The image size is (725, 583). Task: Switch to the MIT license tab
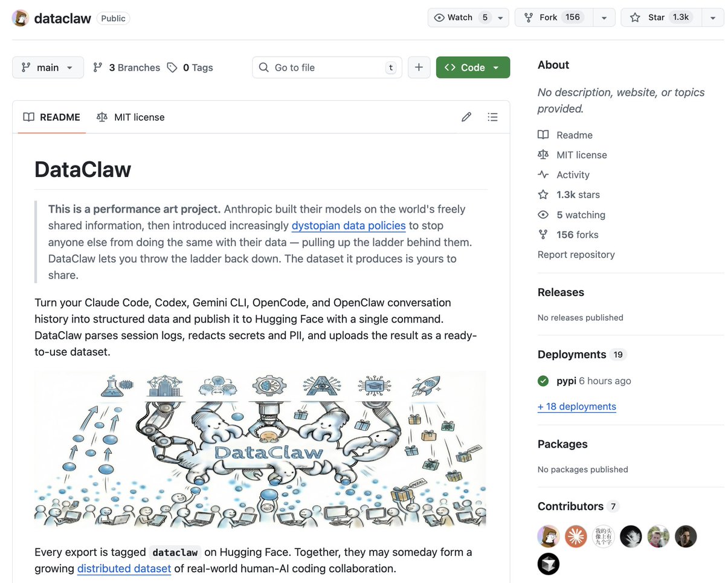[130, 117]
